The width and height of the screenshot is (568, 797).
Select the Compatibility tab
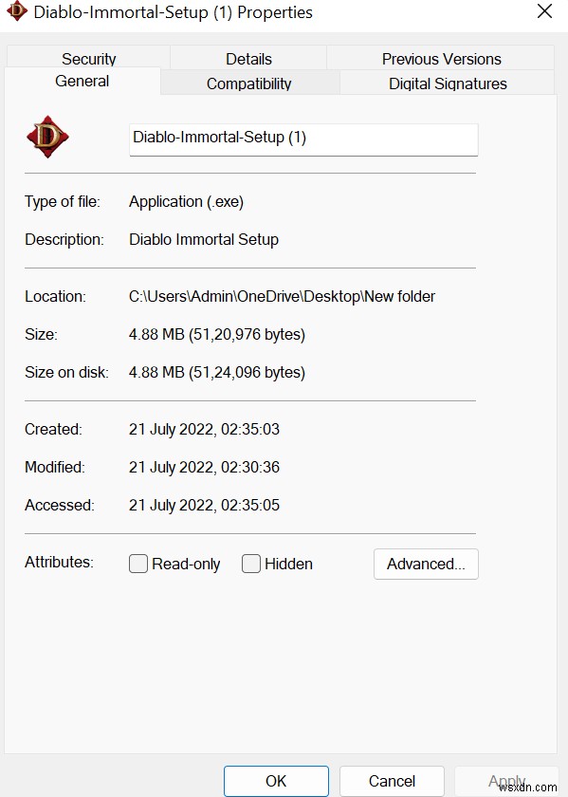point(249,83)
